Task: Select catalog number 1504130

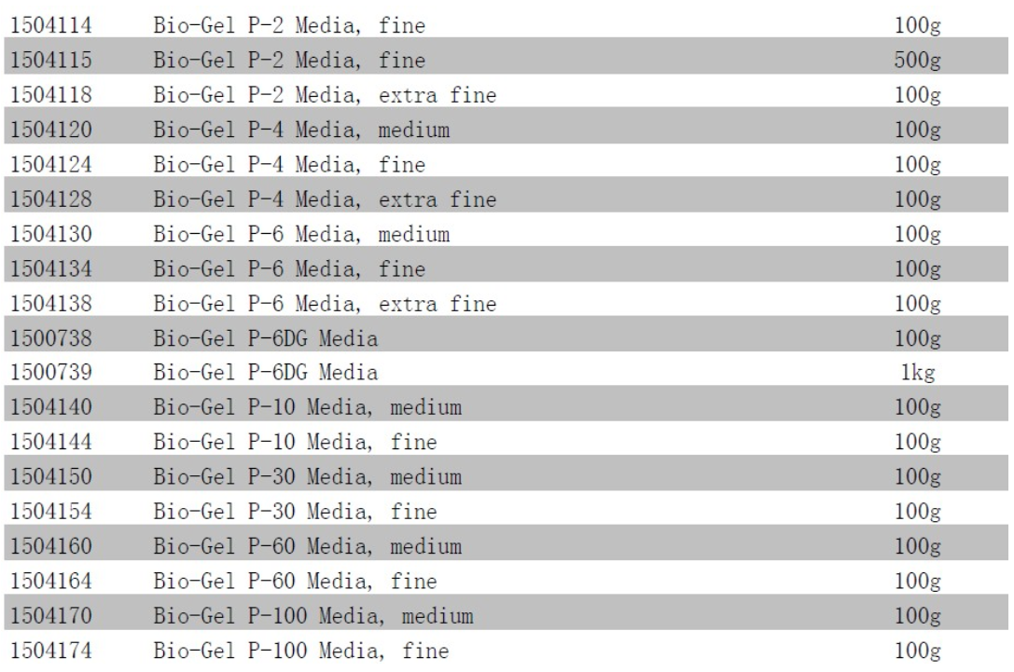Action: [x=51, y=234]
